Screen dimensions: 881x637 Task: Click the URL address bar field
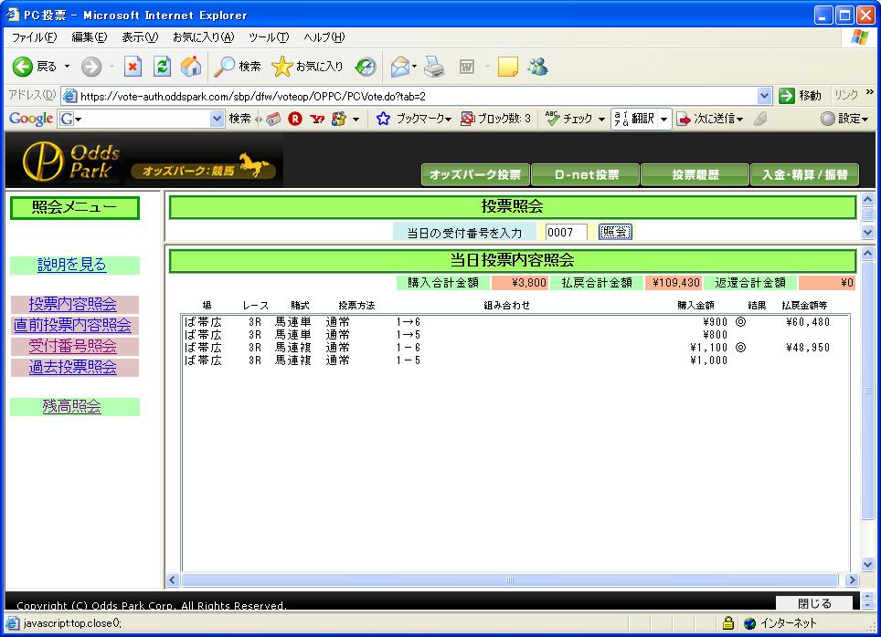(418, 96)
